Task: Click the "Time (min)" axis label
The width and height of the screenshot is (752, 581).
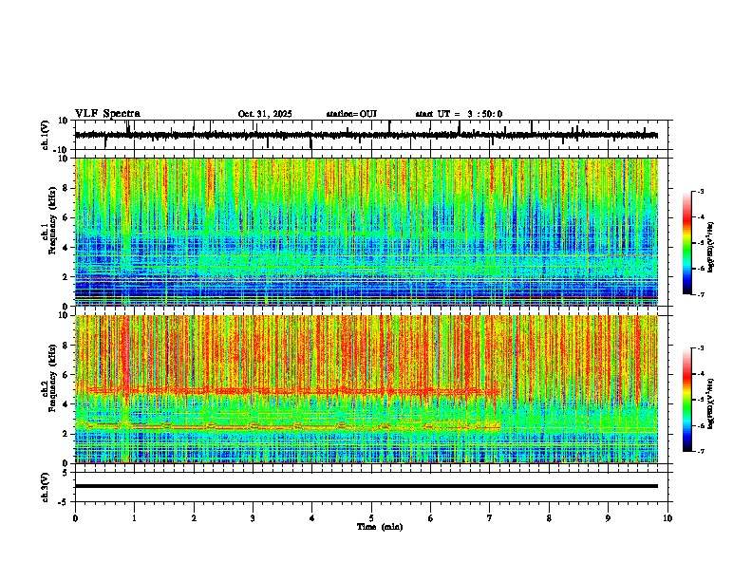Action: click(380, 527)
